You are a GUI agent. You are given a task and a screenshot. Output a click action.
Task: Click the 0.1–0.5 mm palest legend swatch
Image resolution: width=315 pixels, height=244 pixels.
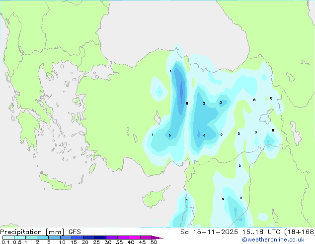coord(8,238)
